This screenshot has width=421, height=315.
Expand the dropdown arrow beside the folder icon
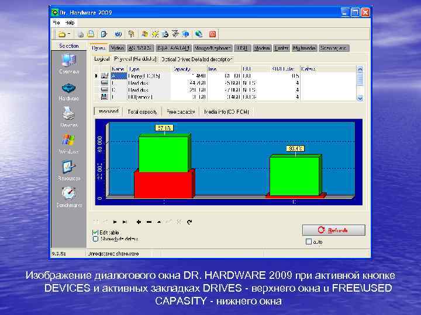pyautogui.click(x=69, y=34)
